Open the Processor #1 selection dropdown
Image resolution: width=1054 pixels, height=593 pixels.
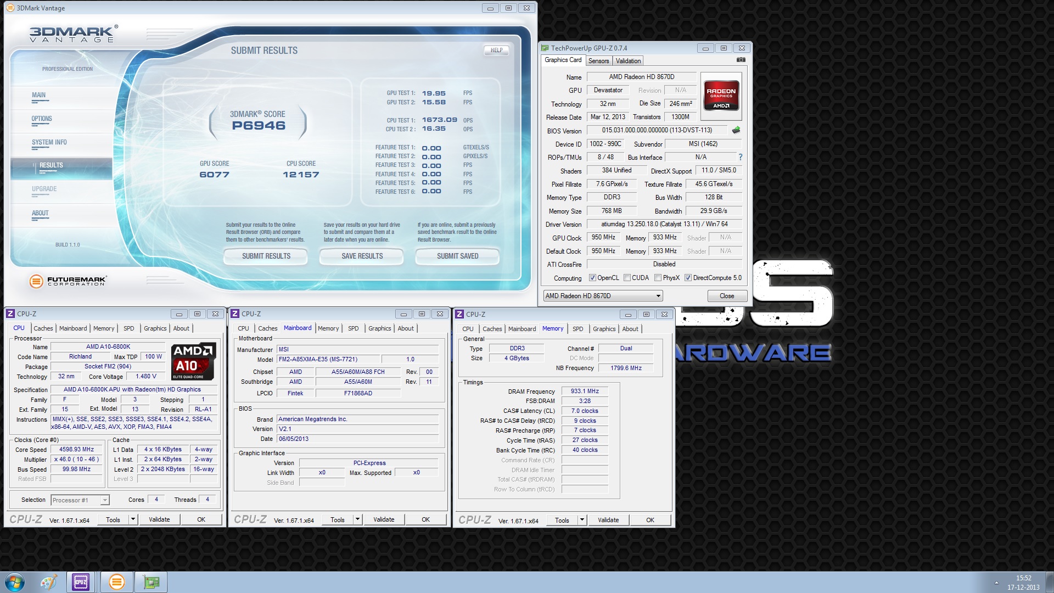(80, 500)
